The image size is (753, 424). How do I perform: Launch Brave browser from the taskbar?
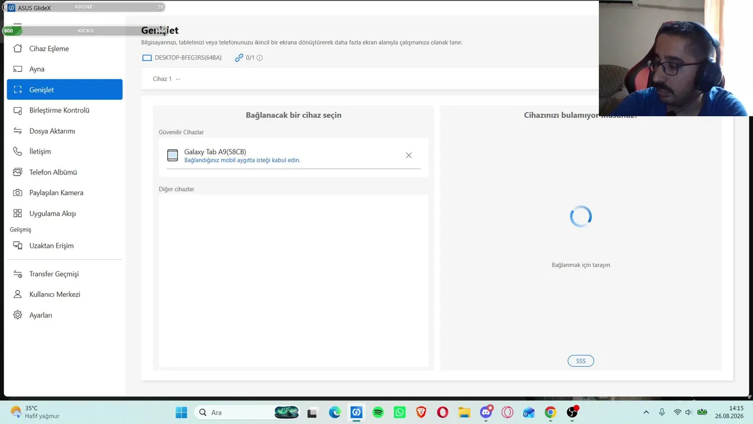click(421, 412)
